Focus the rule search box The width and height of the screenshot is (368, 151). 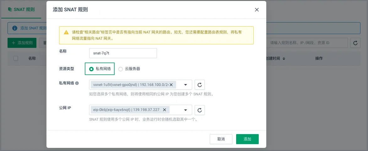307,43
